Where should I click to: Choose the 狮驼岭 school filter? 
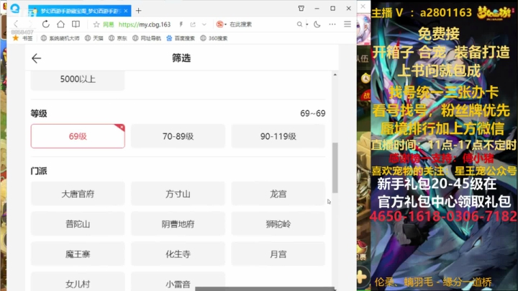click(x=278, y=224)
